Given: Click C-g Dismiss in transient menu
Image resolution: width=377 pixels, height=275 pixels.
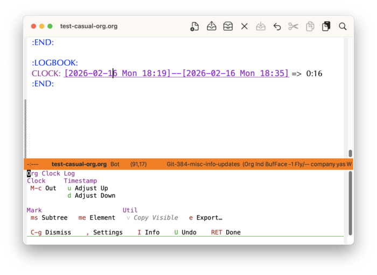Looking at the screenshot, I should 51,232.
